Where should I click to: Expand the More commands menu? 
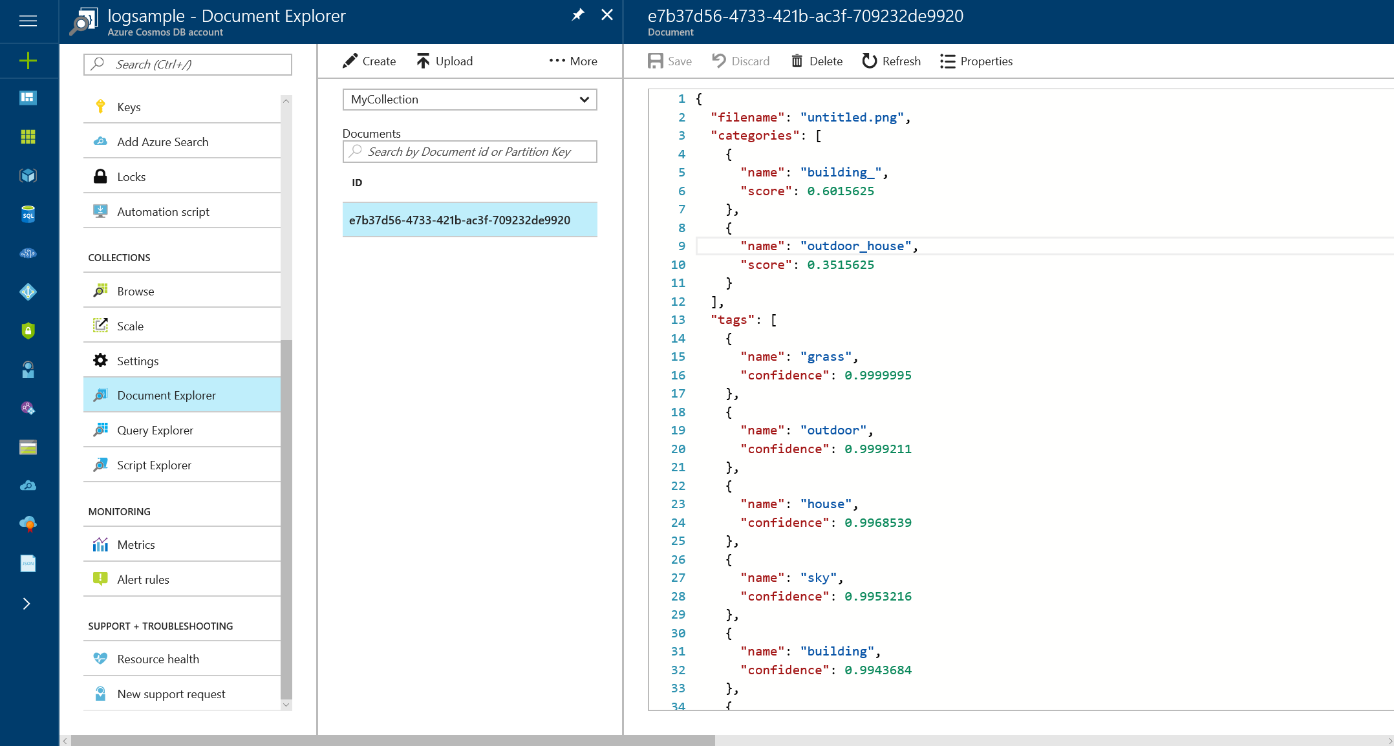(573, 61)
